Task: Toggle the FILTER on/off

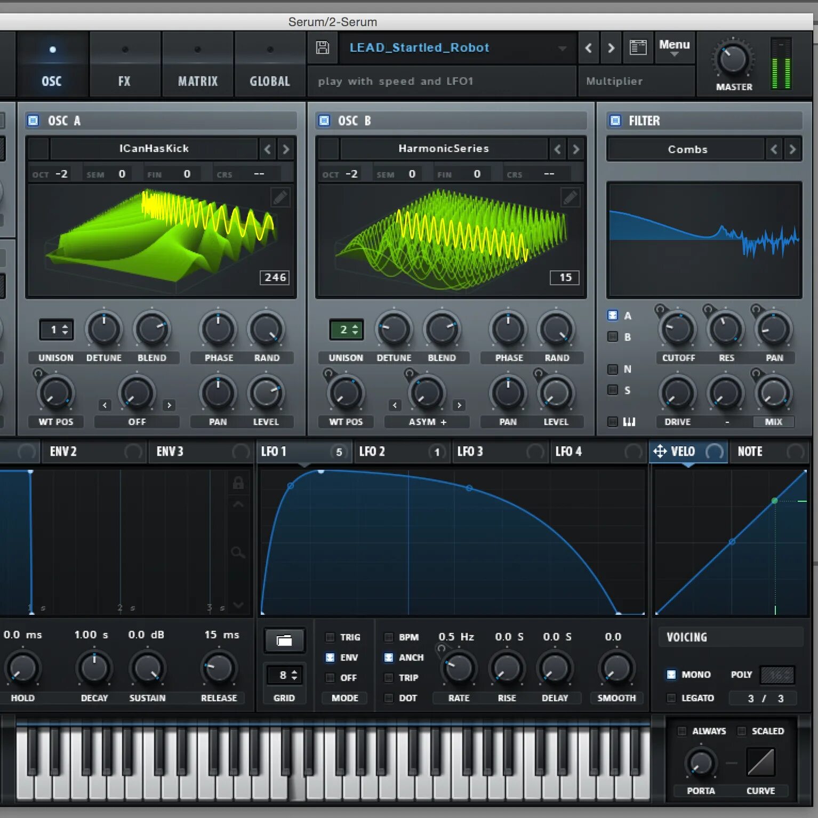Action: [615, 121]
